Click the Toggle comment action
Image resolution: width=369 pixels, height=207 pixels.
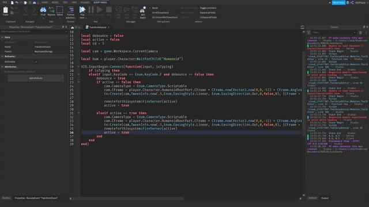pos(208,8)
